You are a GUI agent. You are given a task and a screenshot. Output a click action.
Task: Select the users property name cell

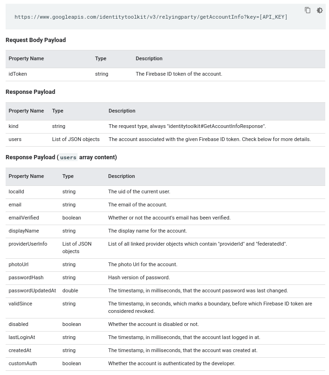[15, 139]
